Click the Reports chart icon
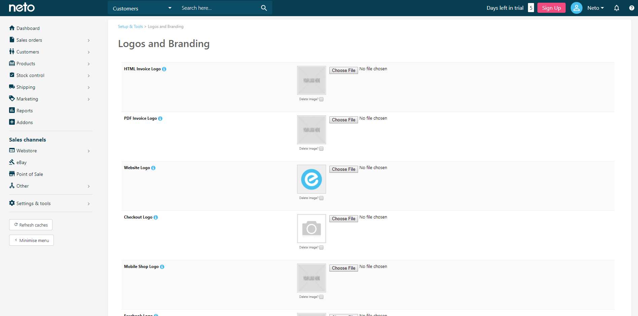This screenshot has height=316, width=638. pyautogui.click(x=12, y=110)
